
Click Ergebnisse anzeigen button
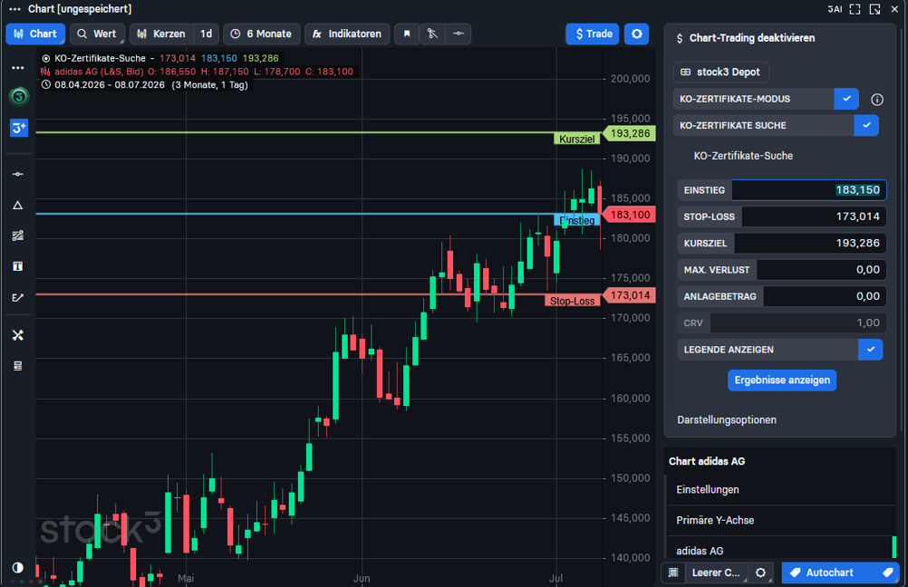[x=782, y=380]
